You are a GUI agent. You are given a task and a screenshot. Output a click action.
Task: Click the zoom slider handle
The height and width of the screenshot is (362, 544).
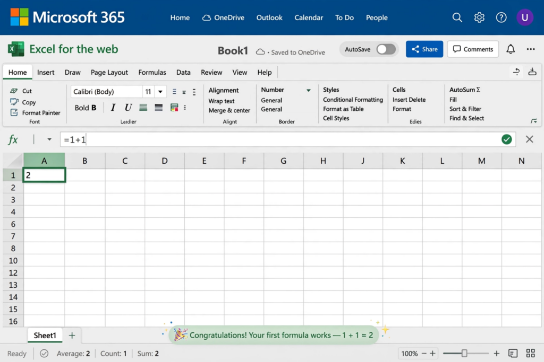point(464,354)
